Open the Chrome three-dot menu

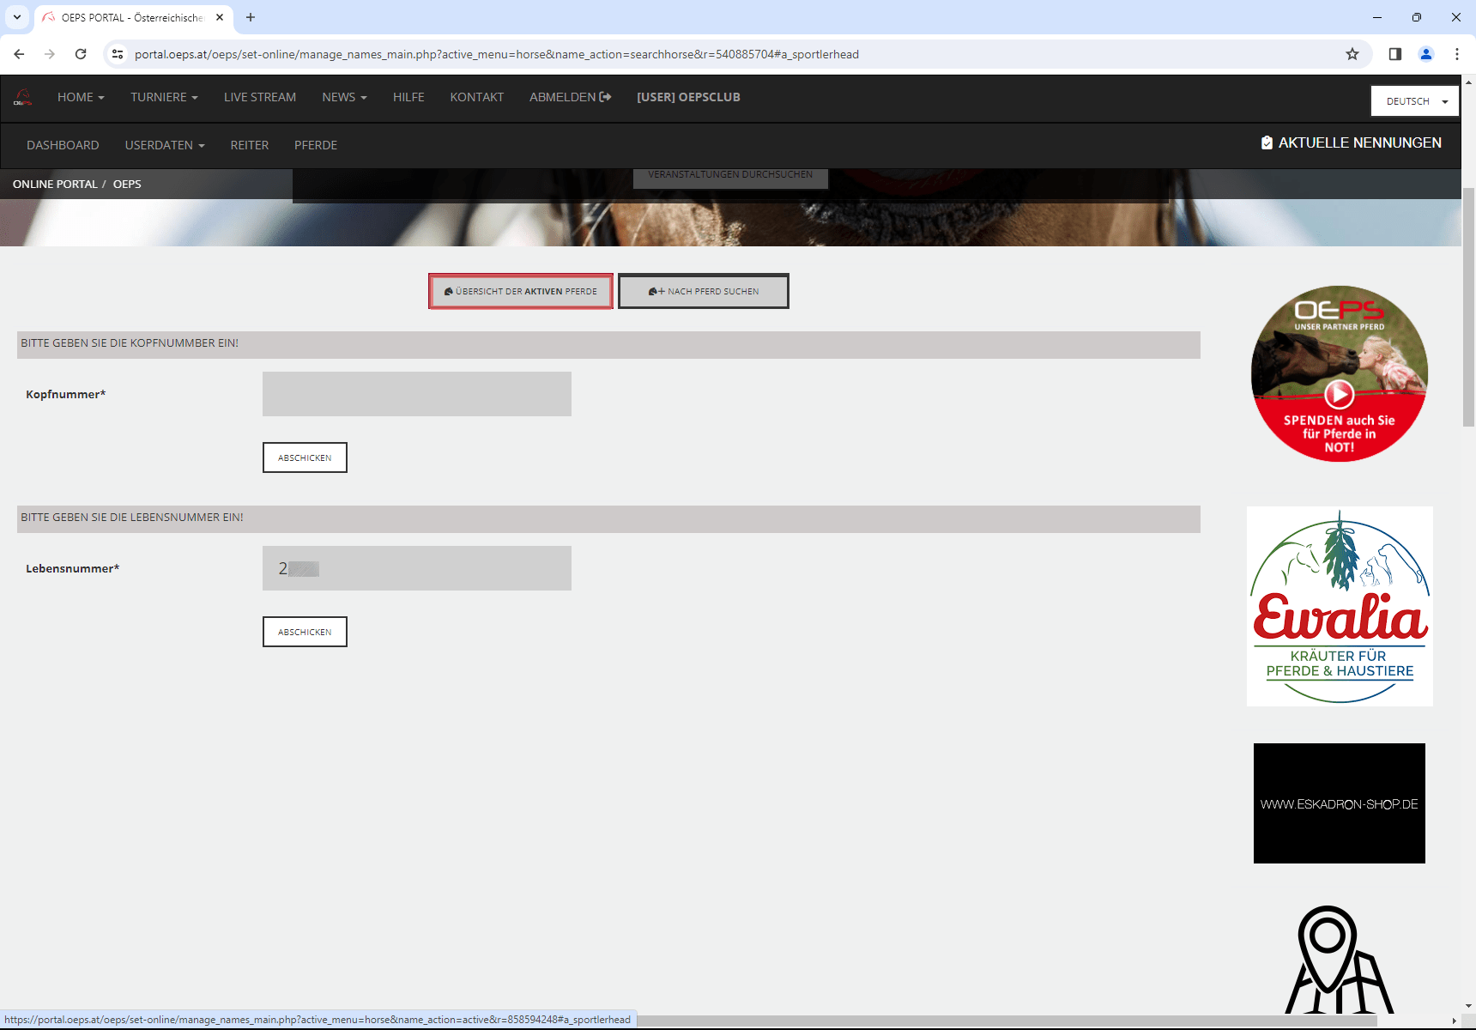point(1457,54)
